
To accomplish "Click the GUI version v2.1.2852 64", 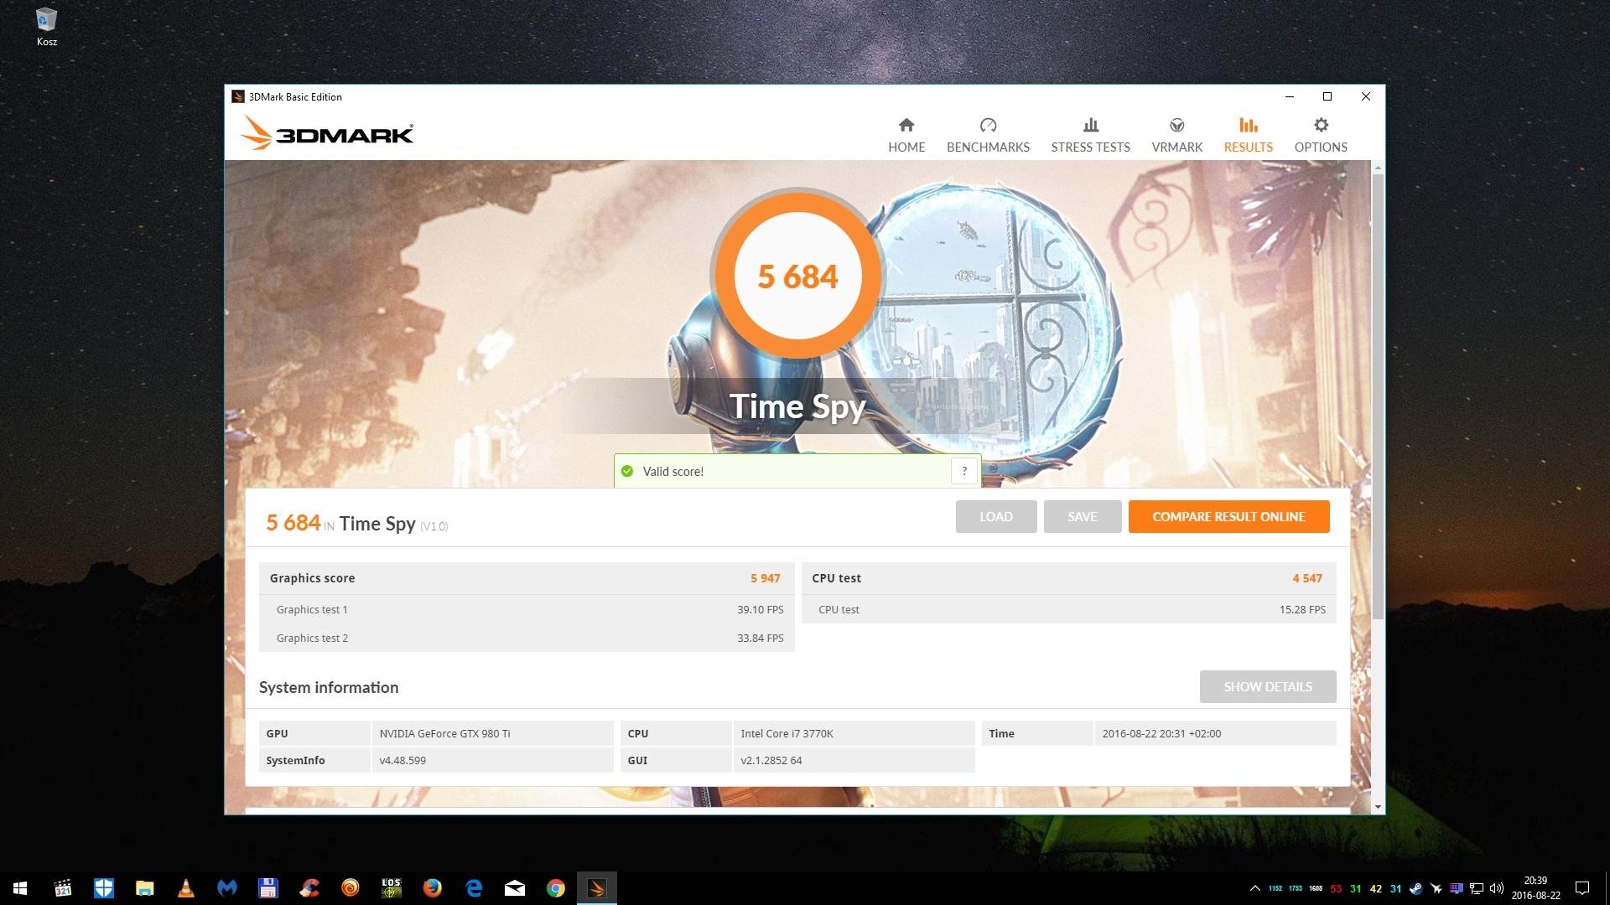I will click(x=771, y=760).
